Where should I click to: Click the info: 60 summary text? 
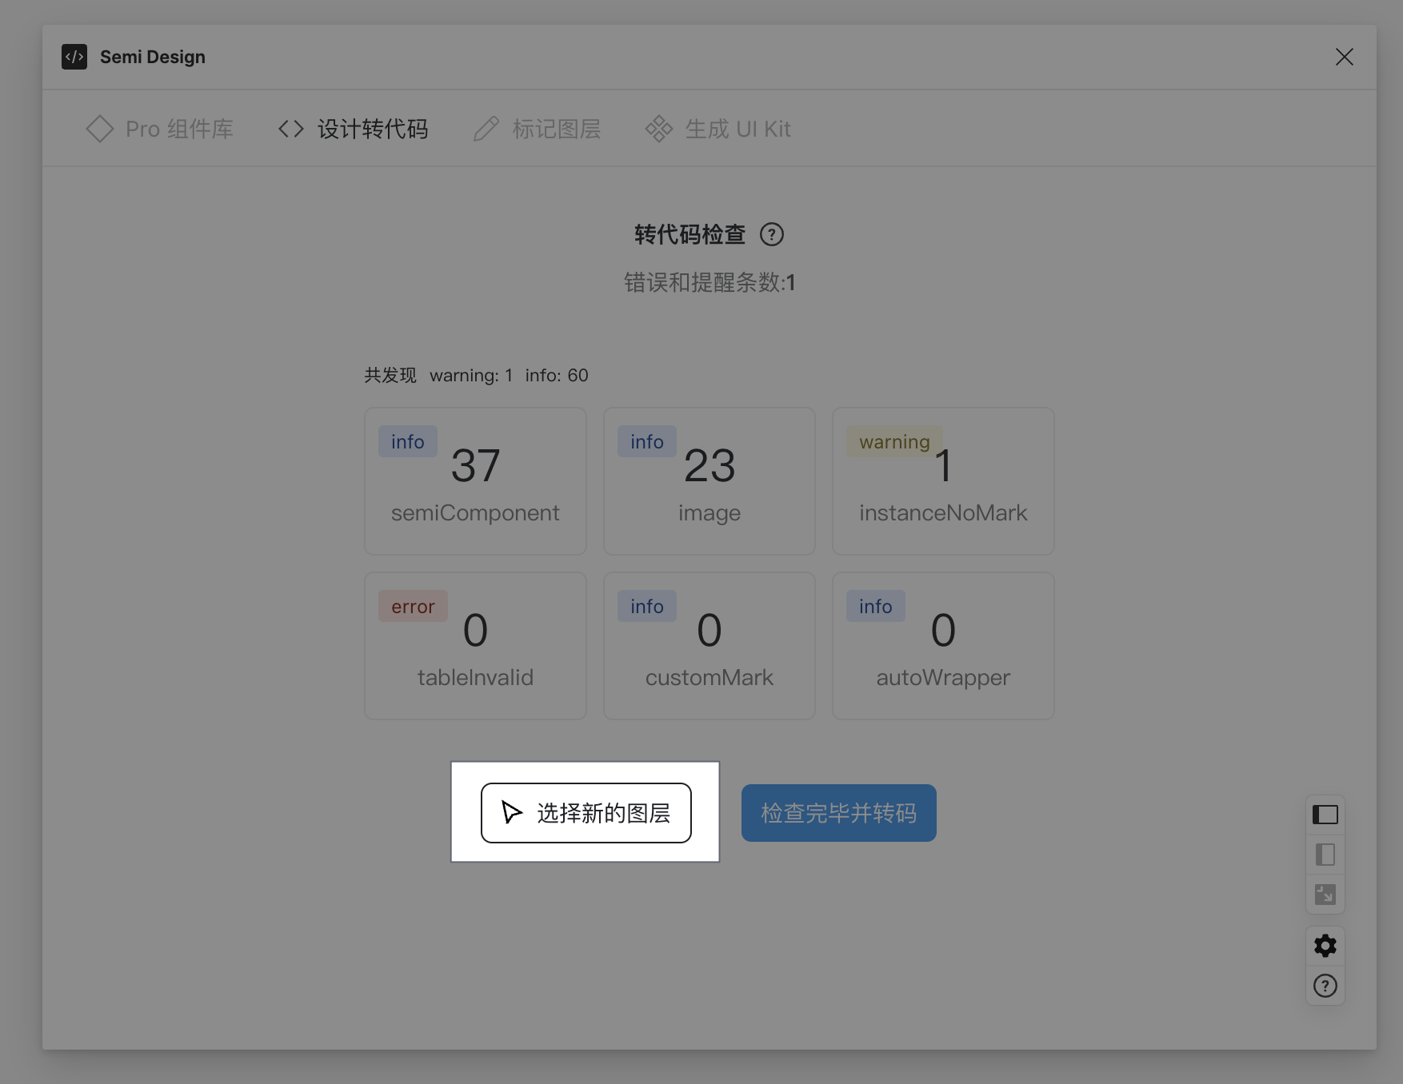pos(557,375)
